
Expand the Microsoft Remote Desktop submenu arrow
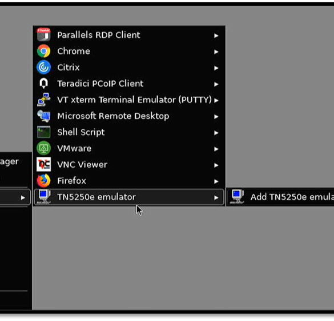216,117
